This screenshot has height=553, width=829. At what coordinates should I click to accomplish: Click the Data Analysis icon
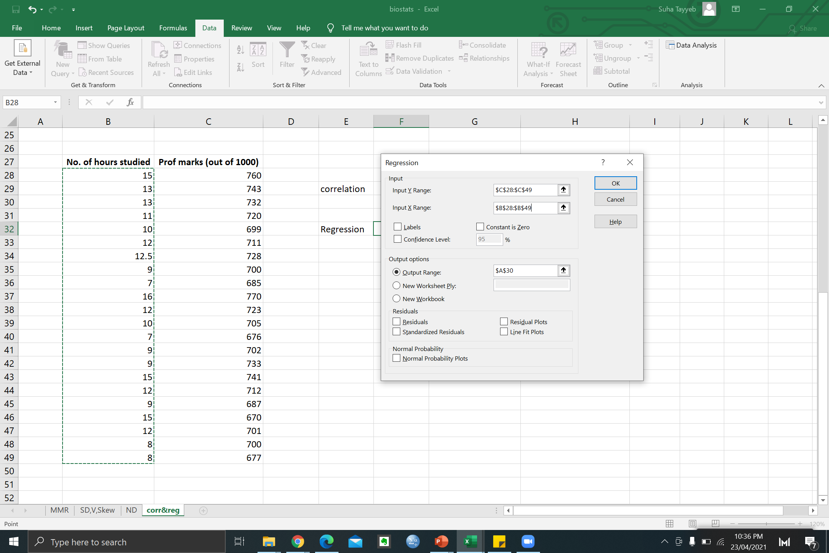pos(670,45)
